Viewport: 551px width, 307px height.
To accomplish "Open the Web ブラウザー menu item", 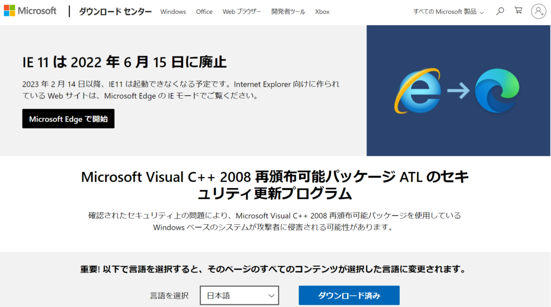I will pyautogui.click(x=242, y=12).
